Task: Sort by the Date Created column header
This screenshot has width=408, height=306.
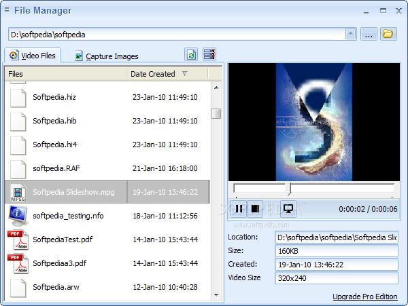Action: click(167, 74)
